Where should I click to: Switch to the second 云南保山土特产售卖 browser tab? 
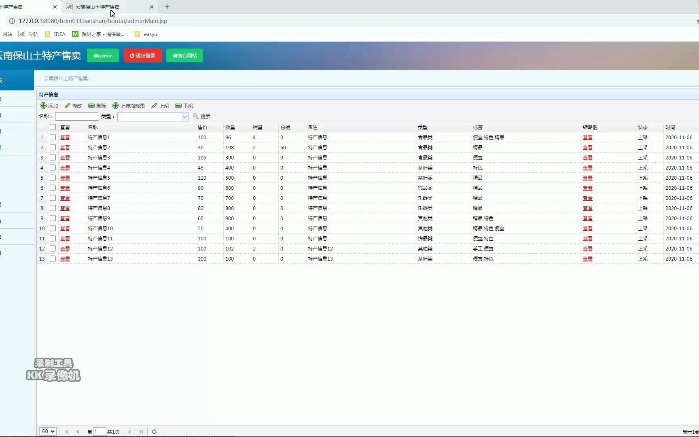point(109,7)
